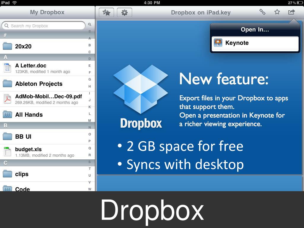Tap the 20x20 folder icon

(x=7, y=46)
